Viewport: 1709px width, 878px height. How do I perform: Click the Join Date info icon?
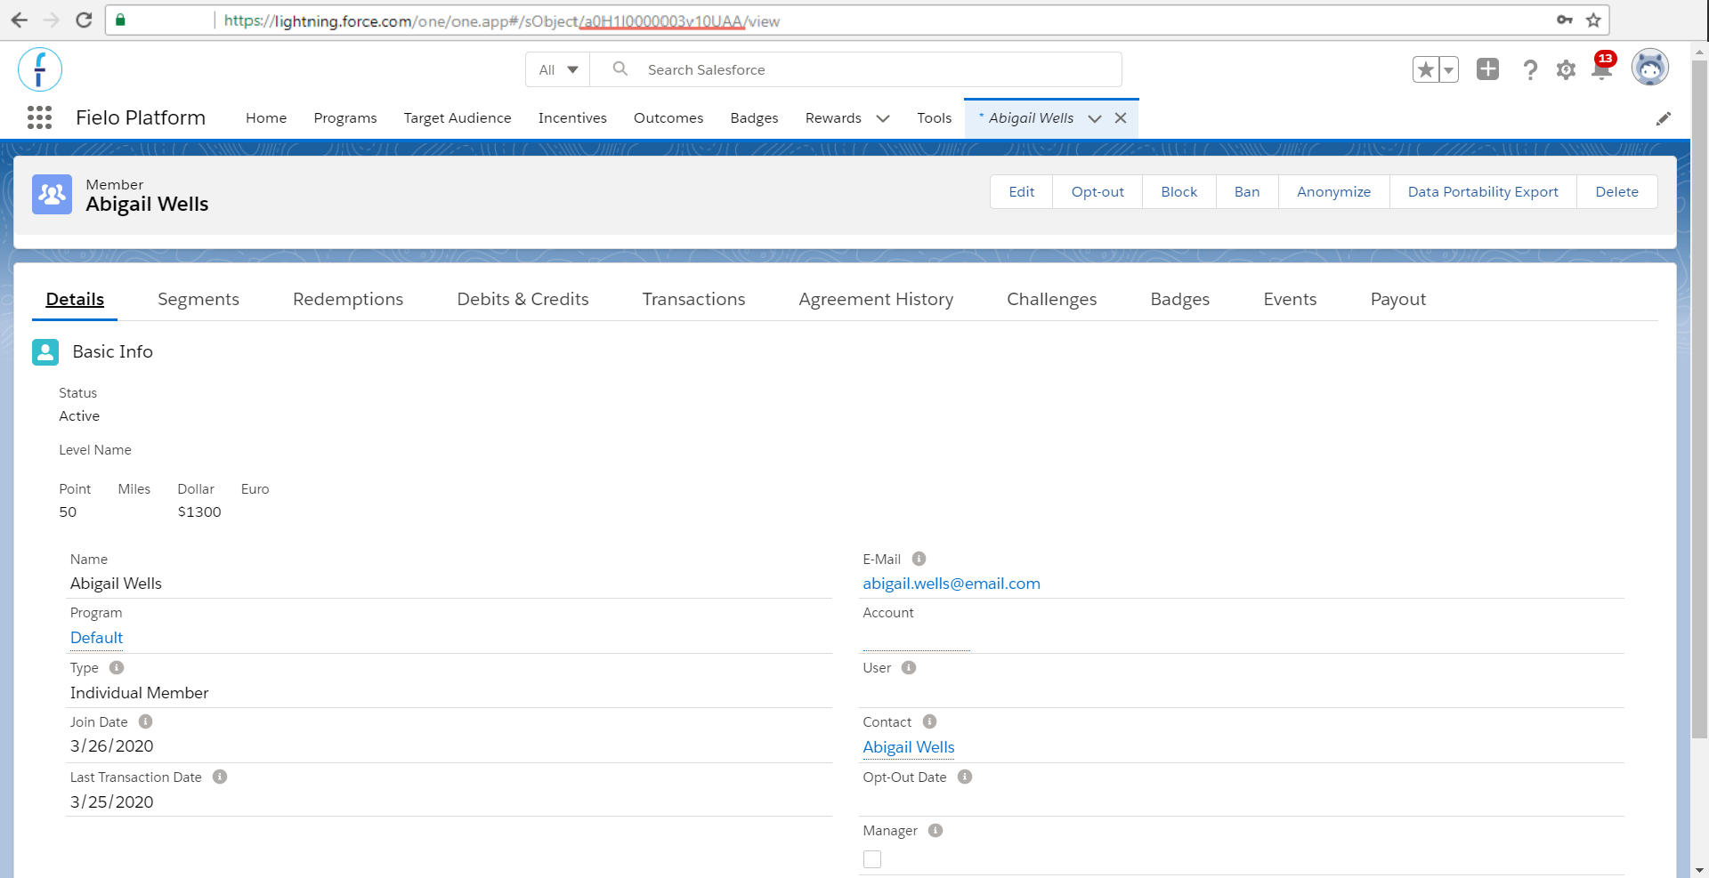click(x=146, y=721)
